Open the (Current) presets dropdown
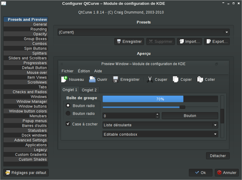242x180 pixels. point(144,32)
